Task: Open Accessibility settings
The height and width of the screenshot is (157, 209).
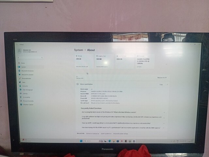Action: pos(26,97)
